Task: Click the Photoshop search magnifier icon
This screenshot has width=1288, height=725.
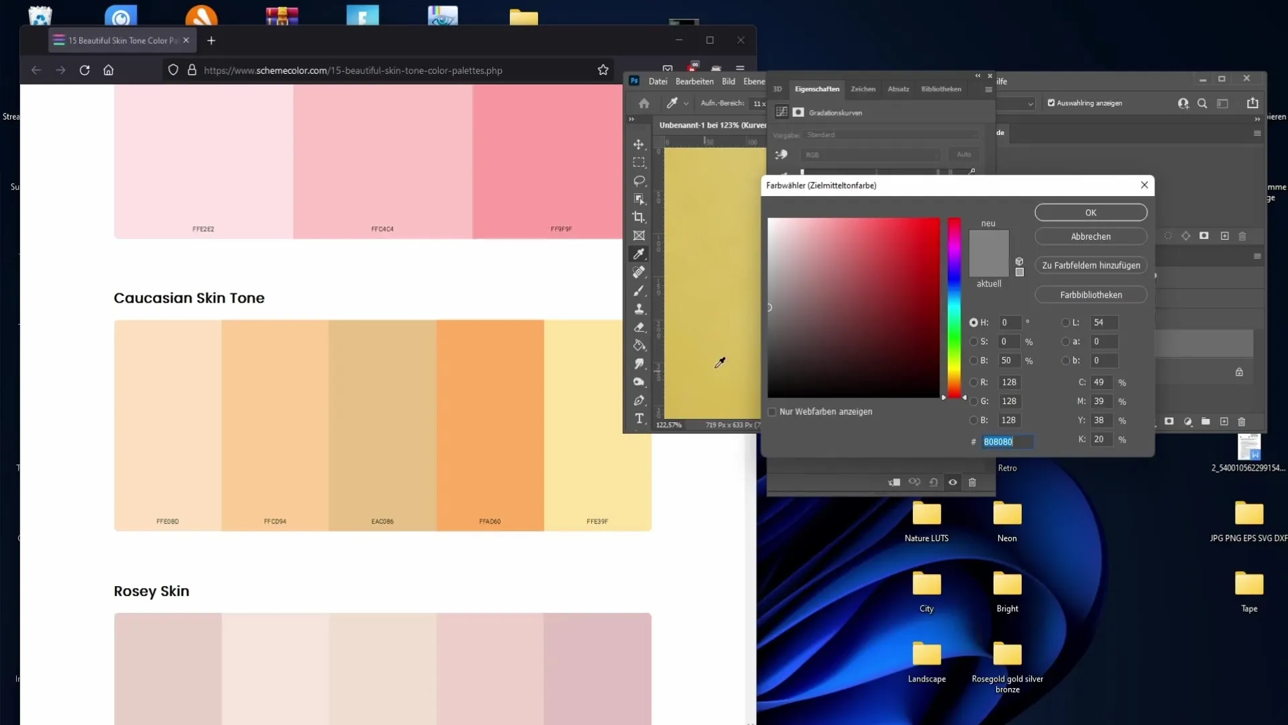Action: pos(1202,103)
